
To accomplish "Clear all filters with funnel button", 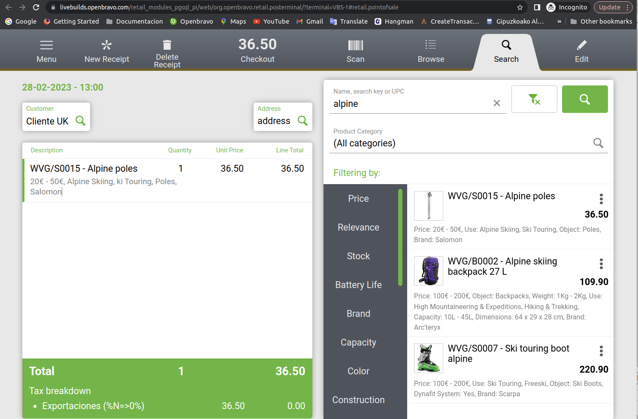I will [x=534, y=99].
